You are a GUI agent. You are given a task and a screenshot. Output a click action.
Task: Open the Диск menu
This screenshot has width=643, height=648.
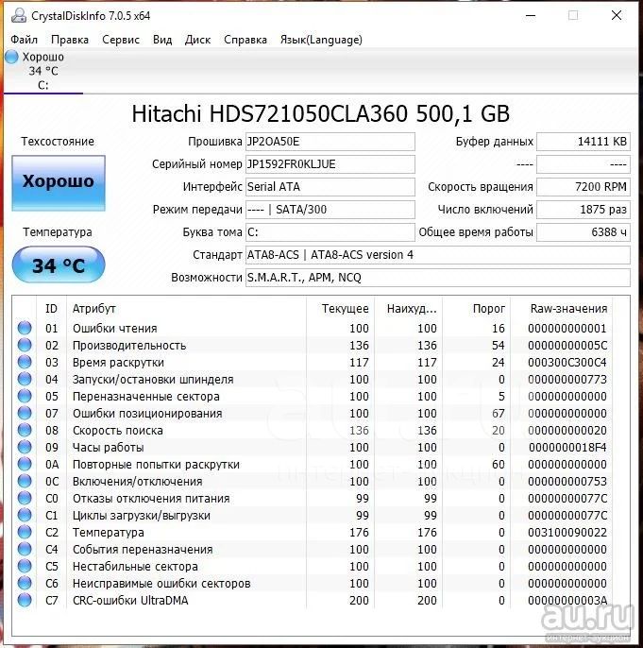(x=197, y=40)
